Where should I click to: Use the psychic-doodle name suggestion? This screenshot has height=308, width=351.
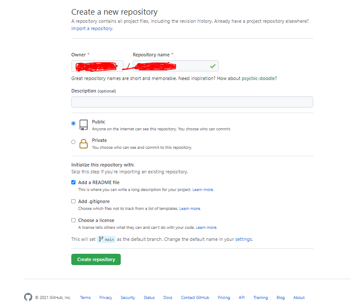pyautogui.click(x=258, y=78)
